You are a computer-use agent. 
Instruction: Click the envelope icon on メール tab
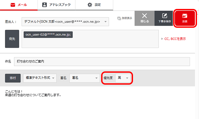pos(13,5)
